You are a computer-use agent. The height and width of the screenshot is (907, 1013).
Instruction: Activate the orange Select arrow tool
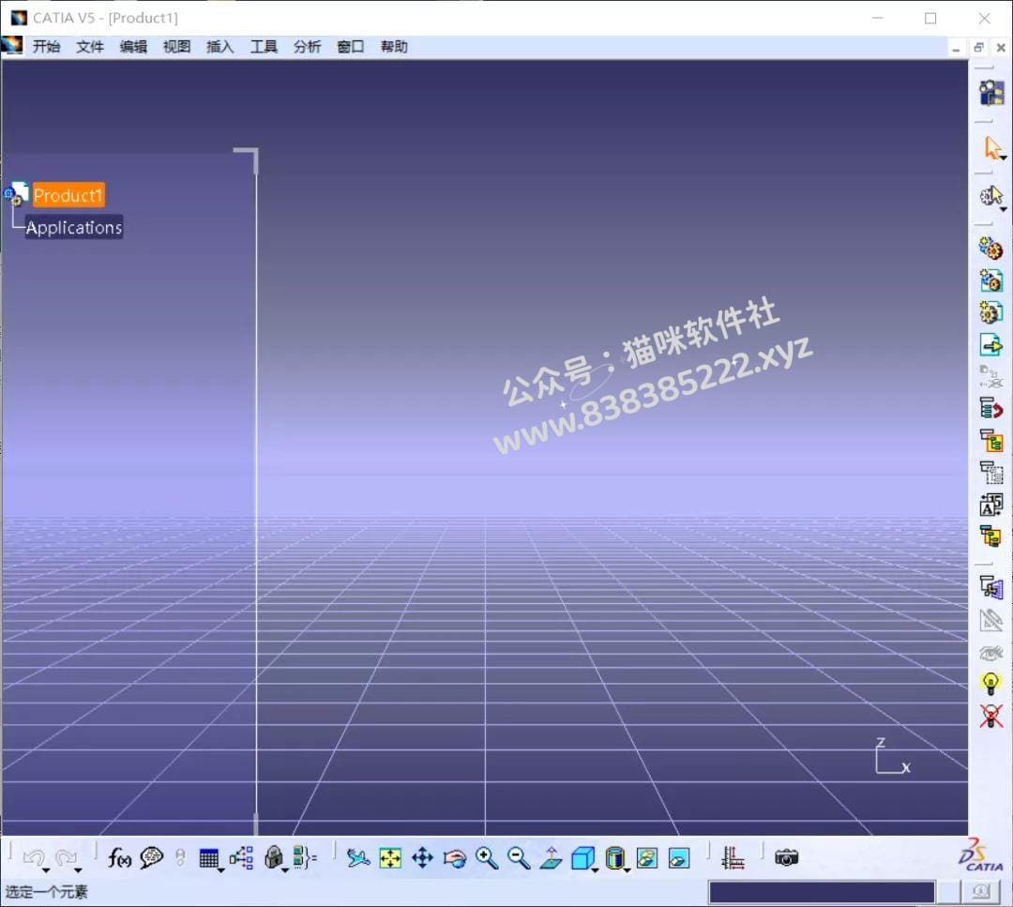point(991,147)
